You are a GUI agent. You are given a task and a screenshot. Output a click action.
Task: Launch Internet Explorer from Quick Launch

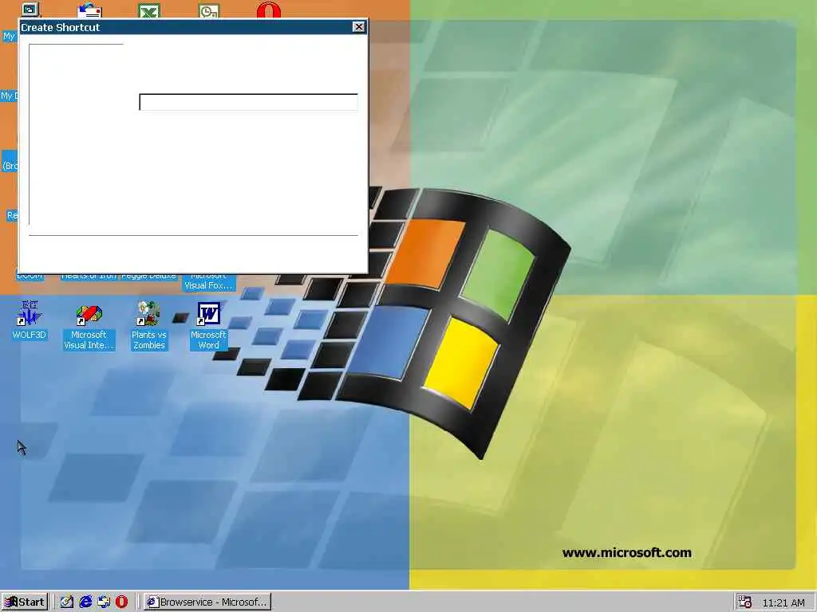85,602
